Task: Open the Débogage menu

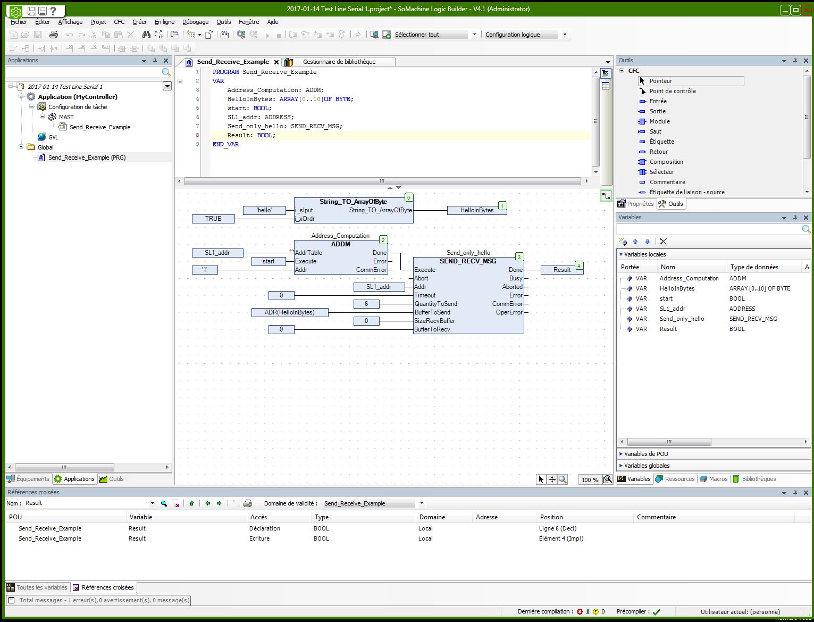Action: point(195,22)
